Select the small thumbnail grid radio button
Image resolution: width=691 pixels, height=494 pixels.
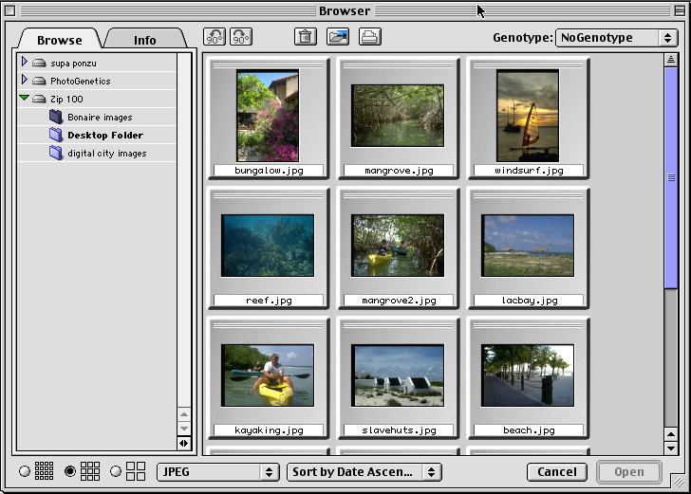[24, 471]
